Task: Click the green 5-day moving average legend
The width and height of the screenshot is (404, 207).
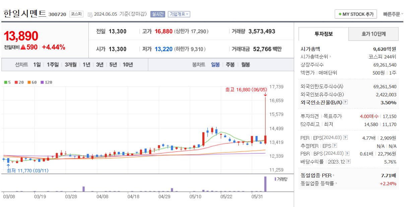Action: click(x=7, y=82)
